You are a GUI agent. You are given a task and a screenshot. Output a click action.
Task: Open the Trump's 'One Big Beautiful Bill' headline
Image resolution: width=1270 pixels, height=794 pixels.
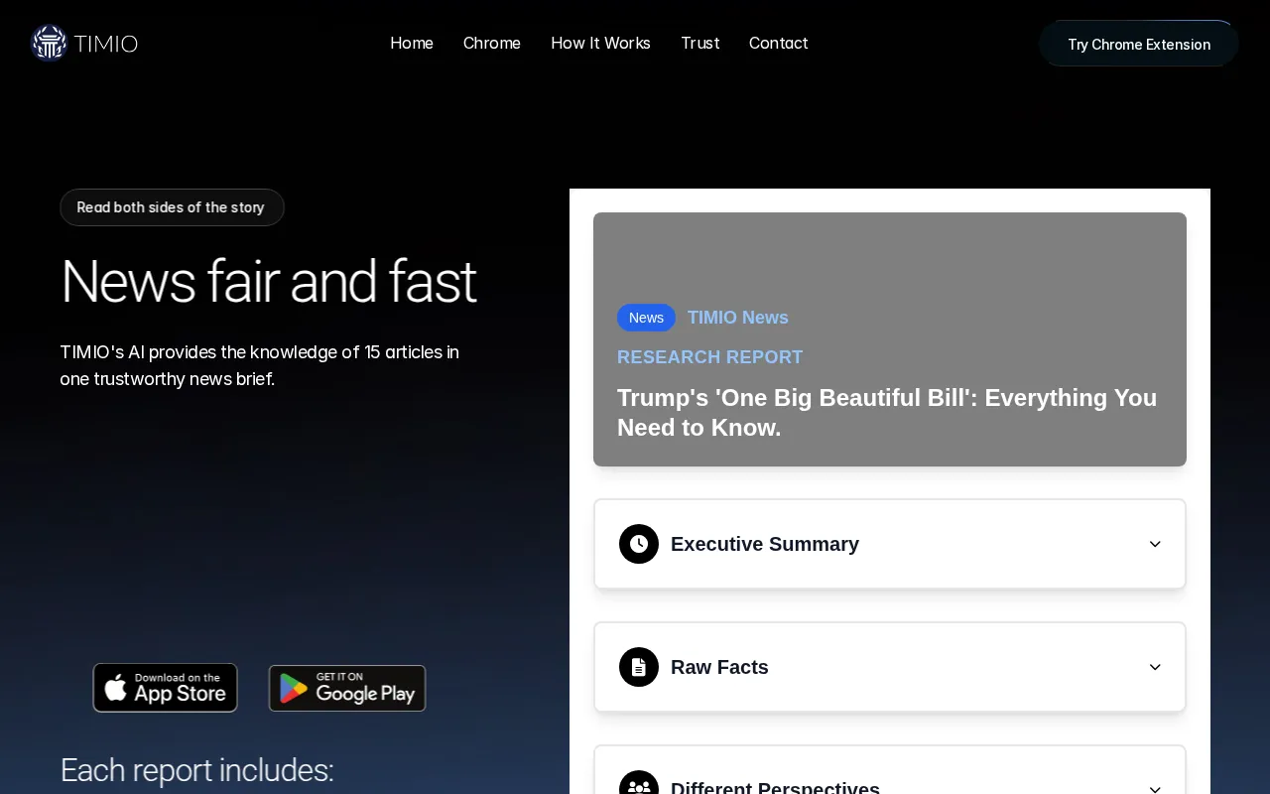point(889,412)
